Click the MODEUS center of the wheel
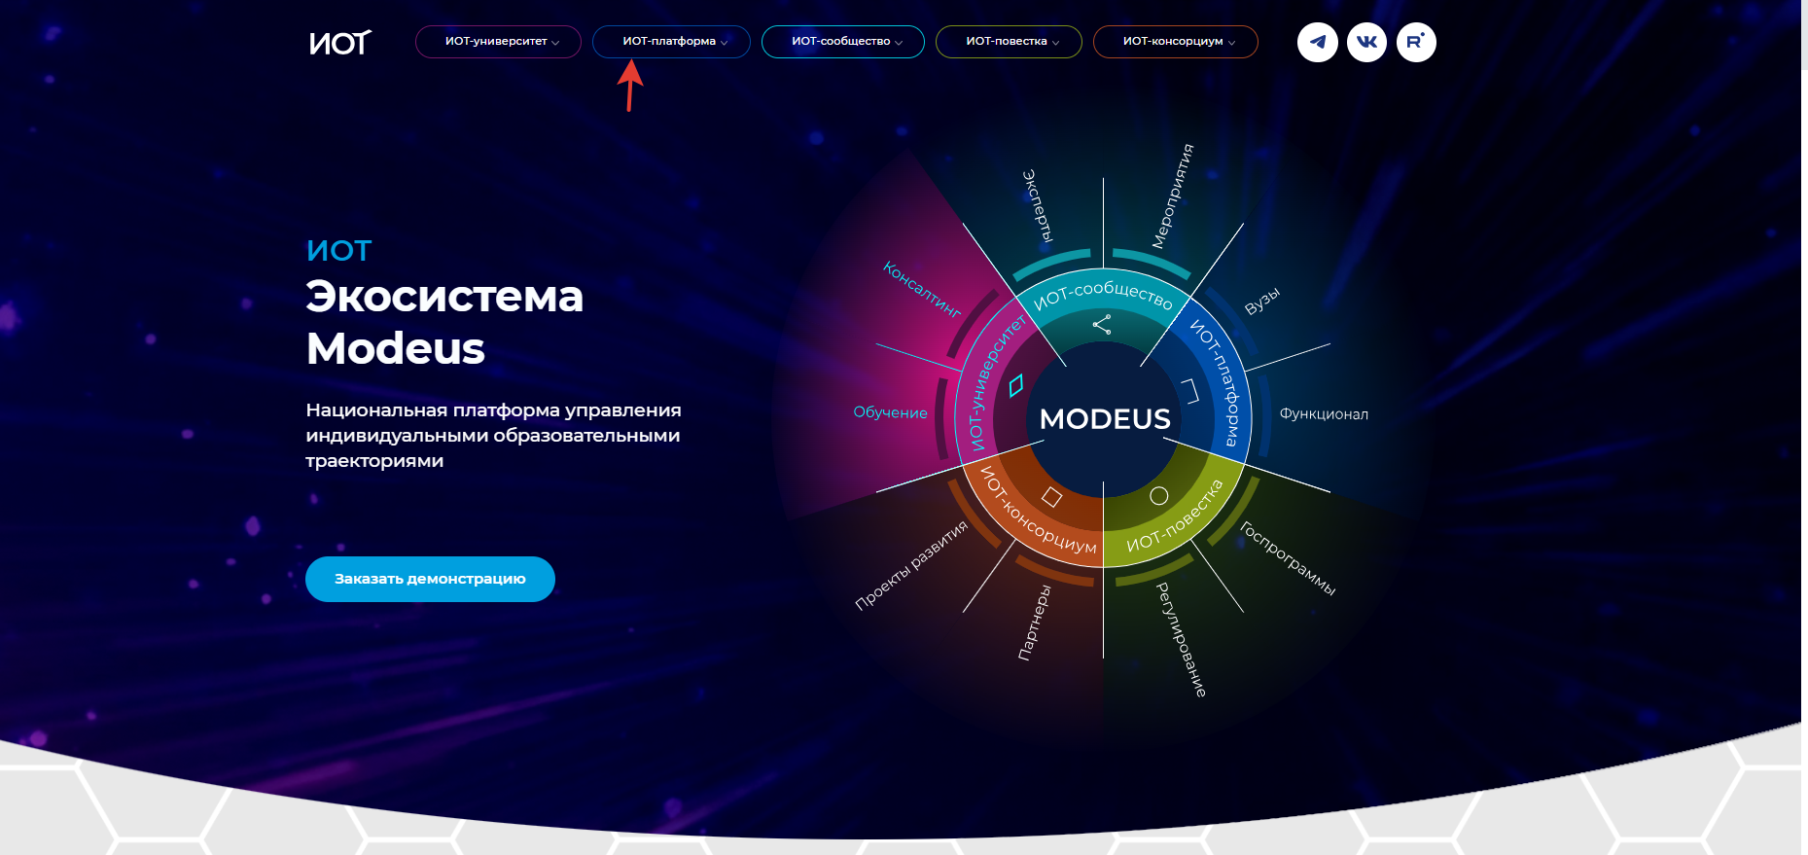 (x=1105, y=419)
